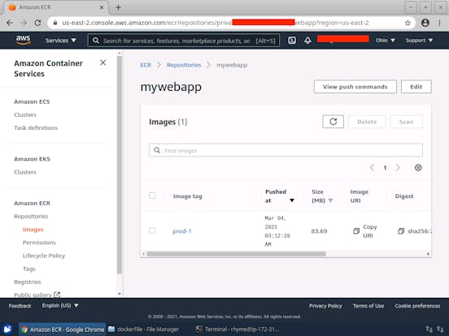Click the site lock icon in address bar
The width and height of the screenshot is (449, 336).
click(x=55, y=23)
